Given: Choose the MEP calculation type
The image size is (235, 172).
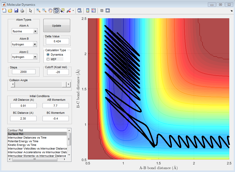Looking at the screenshot, I should [48, 59].
